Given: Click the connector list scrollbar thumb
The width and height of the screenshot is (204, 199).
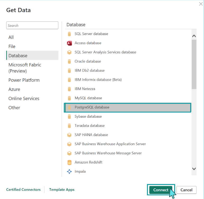Looking at the screenshot, I should coord(194,64).
